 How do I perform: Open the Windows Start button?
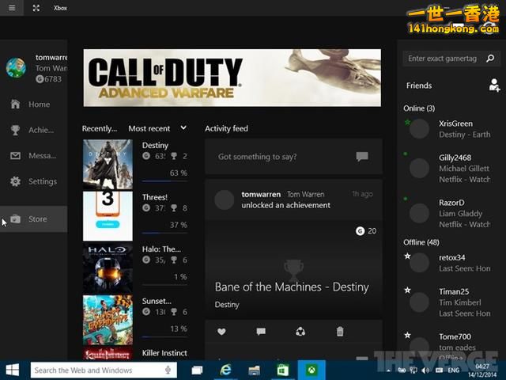tap(13, 370)
